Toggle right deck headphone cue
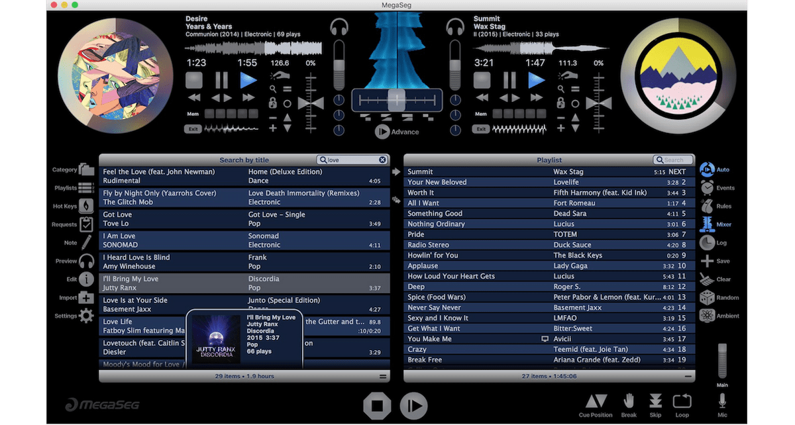 [x=455, y=28]
